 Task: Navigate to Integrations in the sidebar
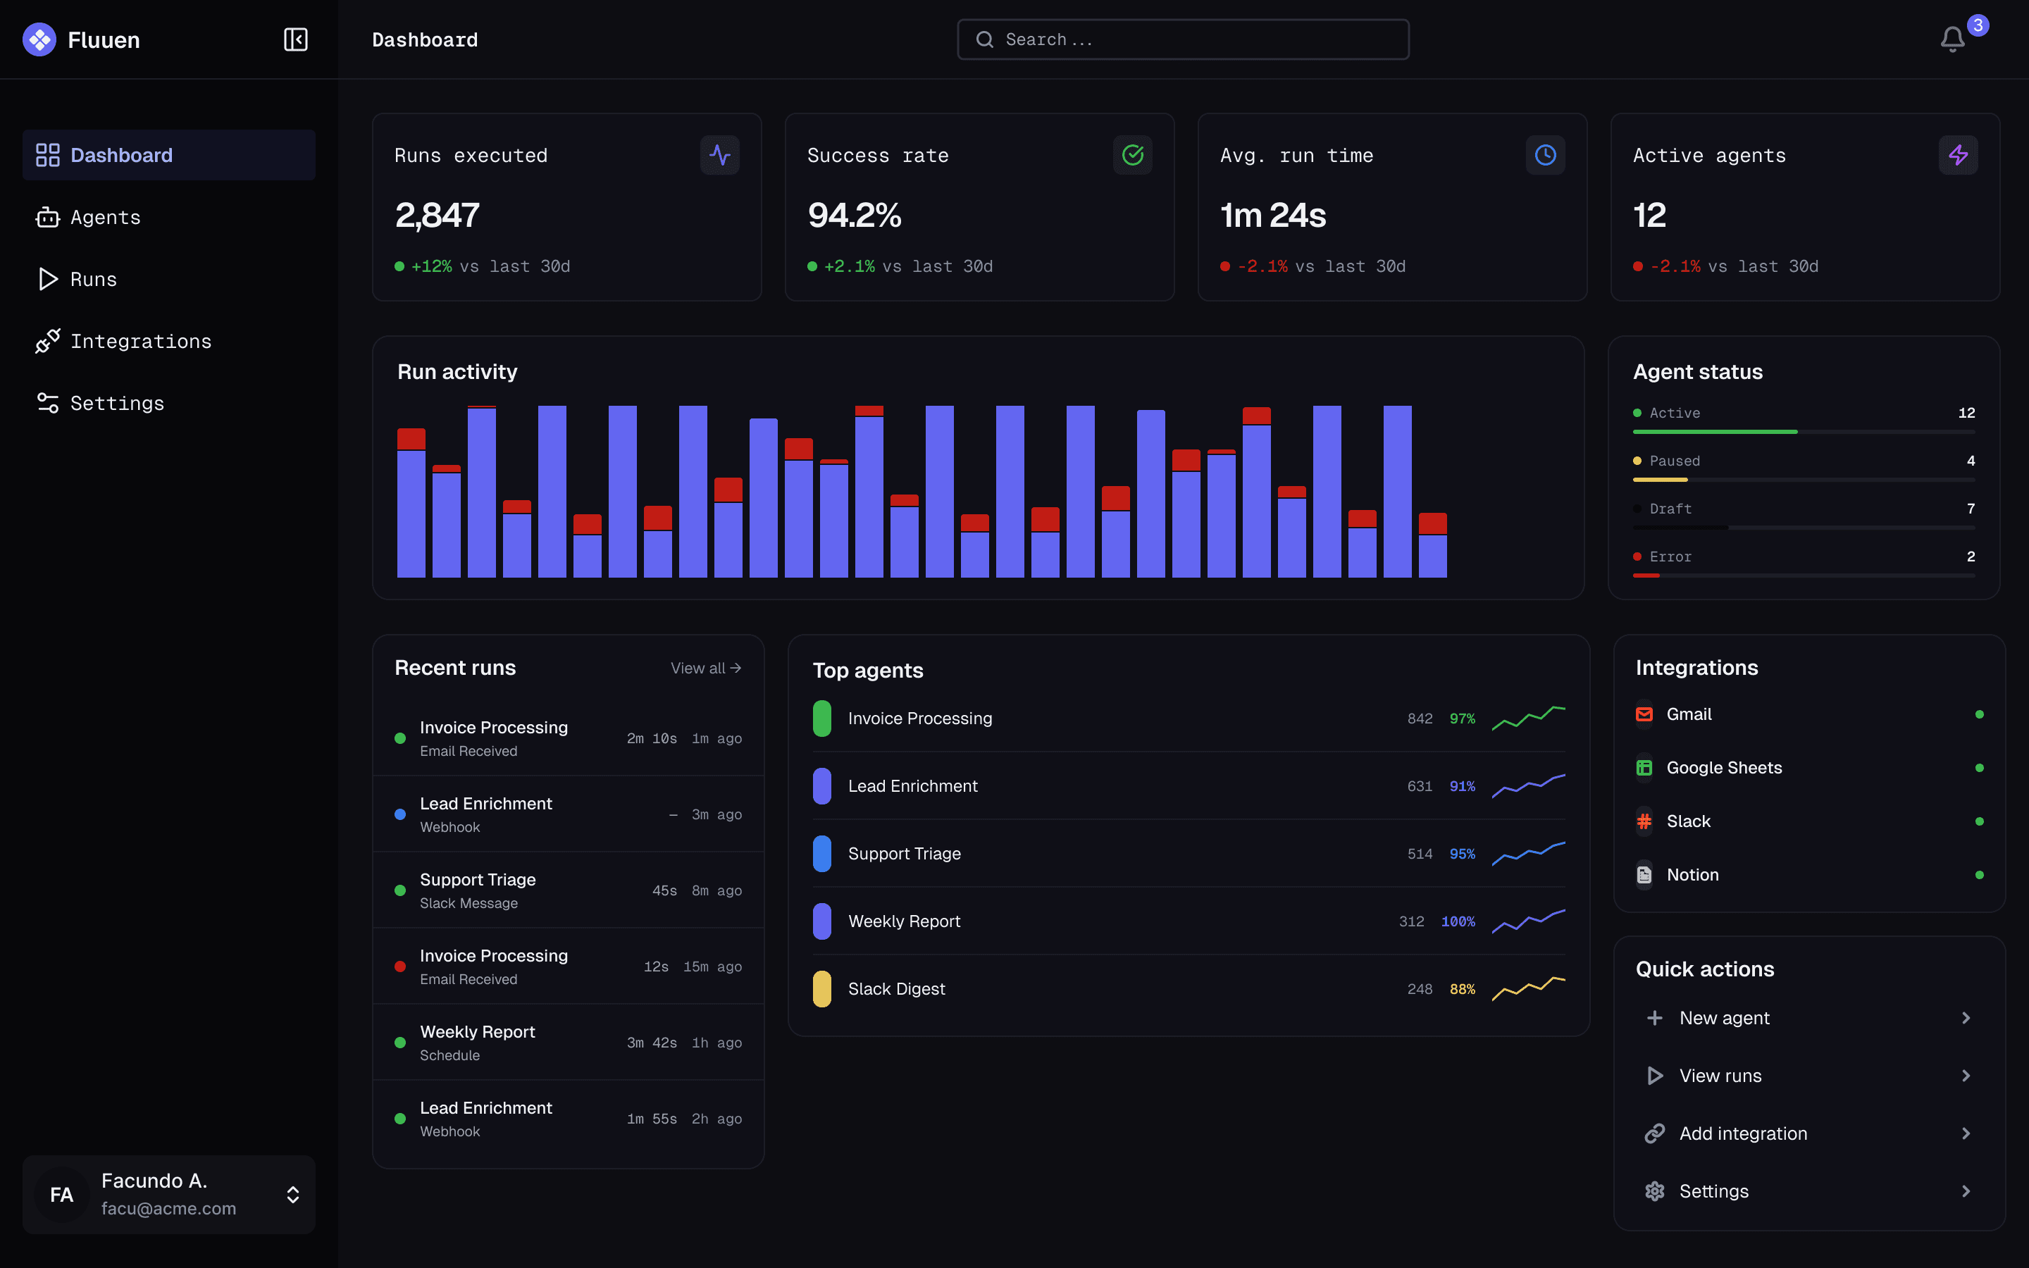[x=168, y=342]
